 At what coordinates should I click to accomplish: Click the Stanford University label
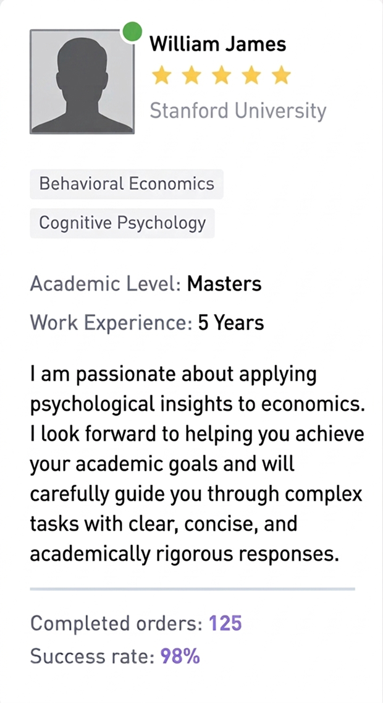tap(238, 111)
